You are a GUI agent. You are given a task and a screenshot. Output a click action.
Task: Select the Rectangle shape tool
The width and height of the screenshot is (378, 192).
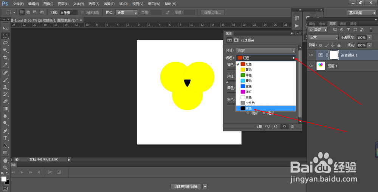(5, 153)
